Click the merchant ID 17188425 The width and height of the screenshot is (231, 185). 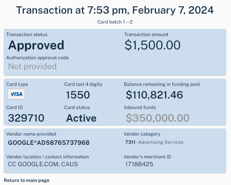(139, 164)
